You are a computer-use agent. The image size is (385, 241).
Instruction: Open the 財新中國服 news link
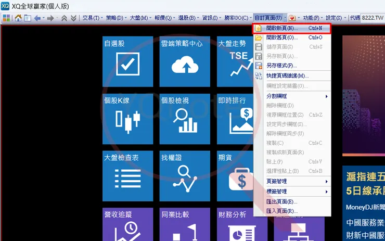pos(365,235)
